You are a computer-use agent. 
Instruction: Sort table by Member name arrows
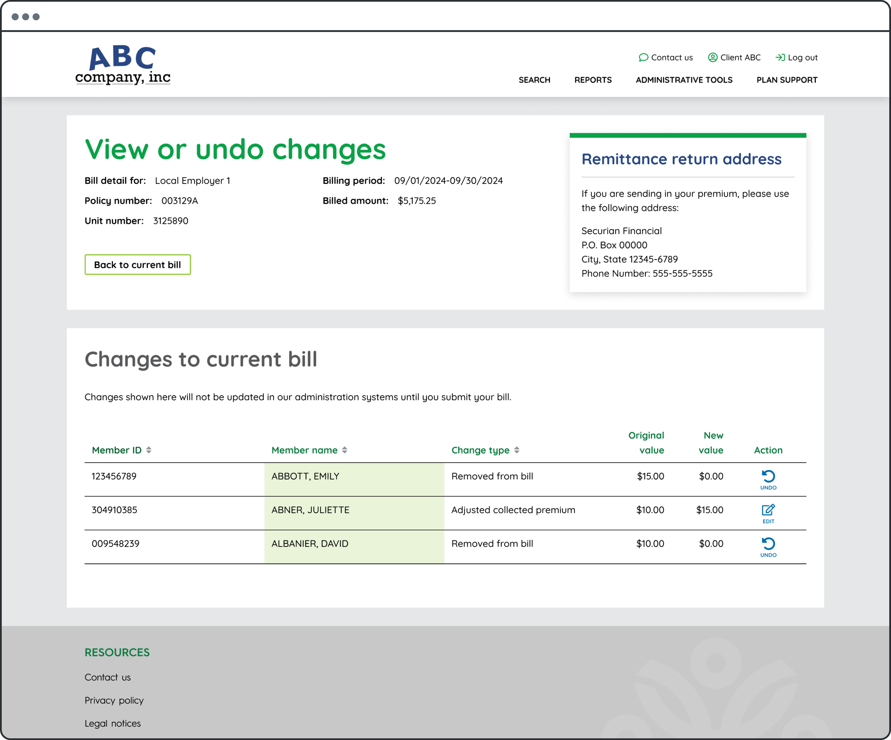pos(345,450)
